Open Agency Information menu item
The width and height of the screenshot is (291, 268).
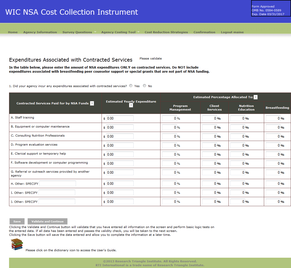pos(40,32)
